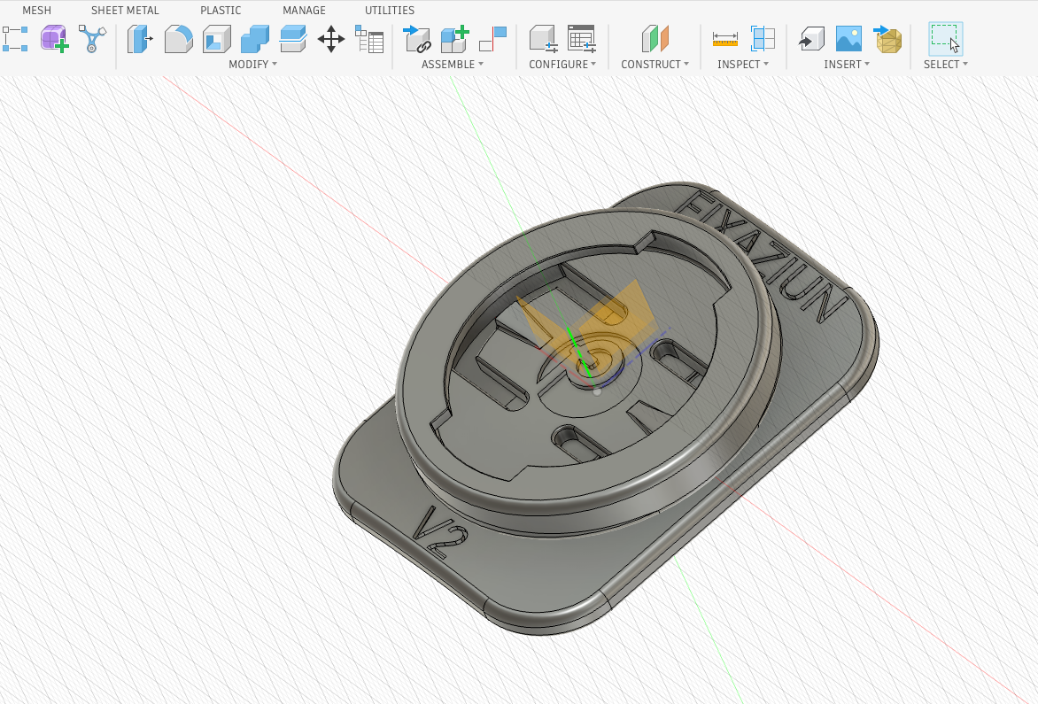Select the Move/Copy arrows tool
The width and height of the screenshot is (1038, 704).
pyautogui.click(x=331, y=39)
